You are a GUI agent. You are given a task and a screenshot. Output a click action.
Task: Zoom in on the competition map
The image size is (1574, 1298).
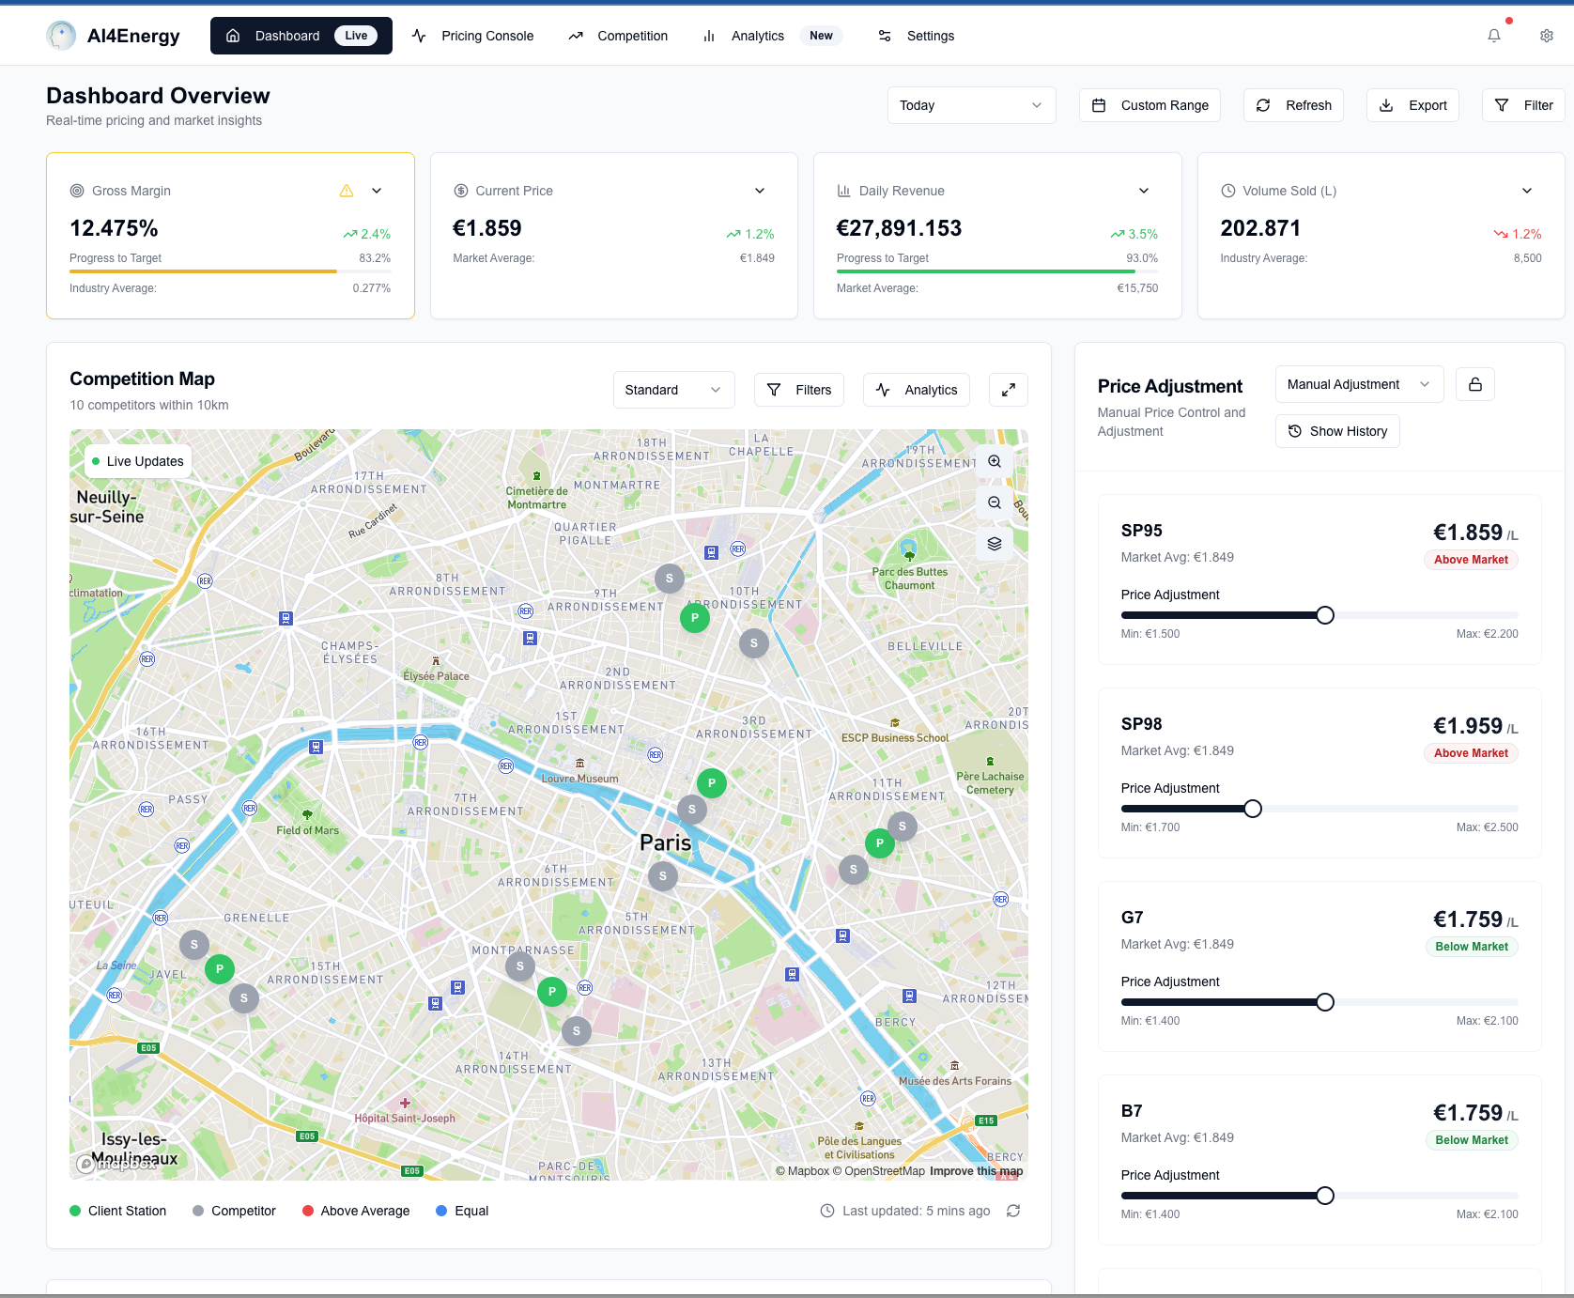tap(995, 461)
